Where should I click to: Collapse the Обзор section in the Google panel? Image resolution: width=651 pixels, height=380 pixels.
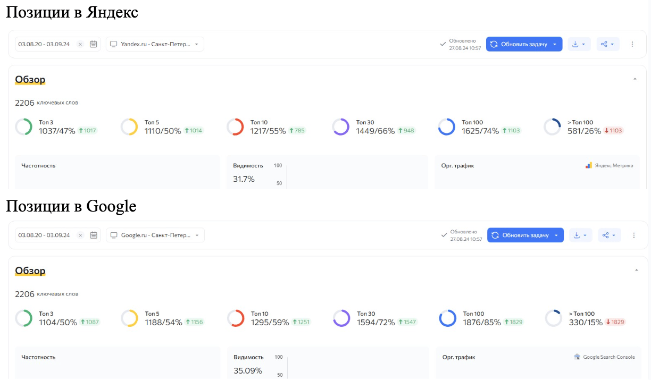pos(636,271)
